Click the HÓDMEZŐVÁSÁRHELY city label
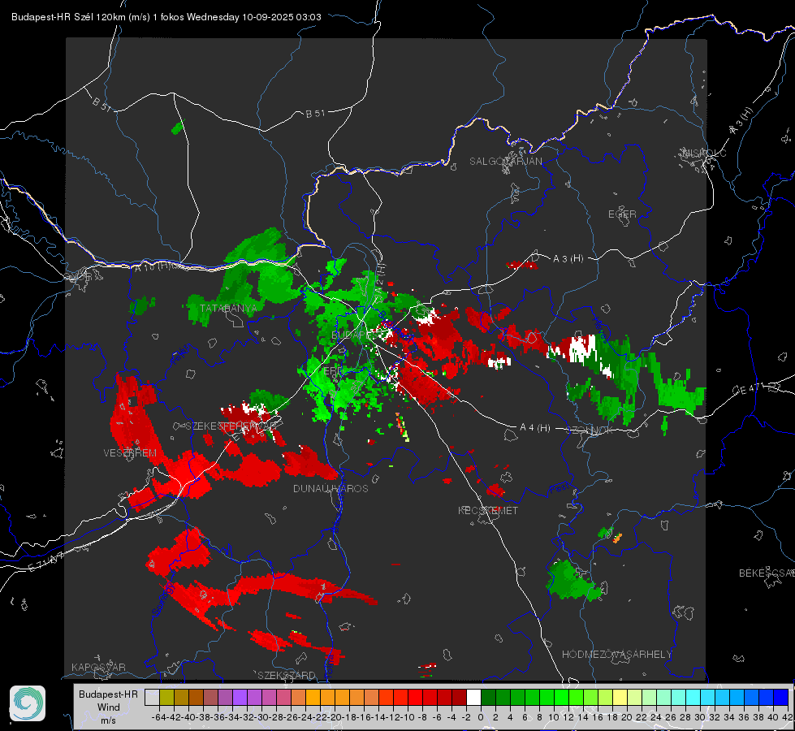Viewport: 795px width, 731px height. tap(616, 655)
